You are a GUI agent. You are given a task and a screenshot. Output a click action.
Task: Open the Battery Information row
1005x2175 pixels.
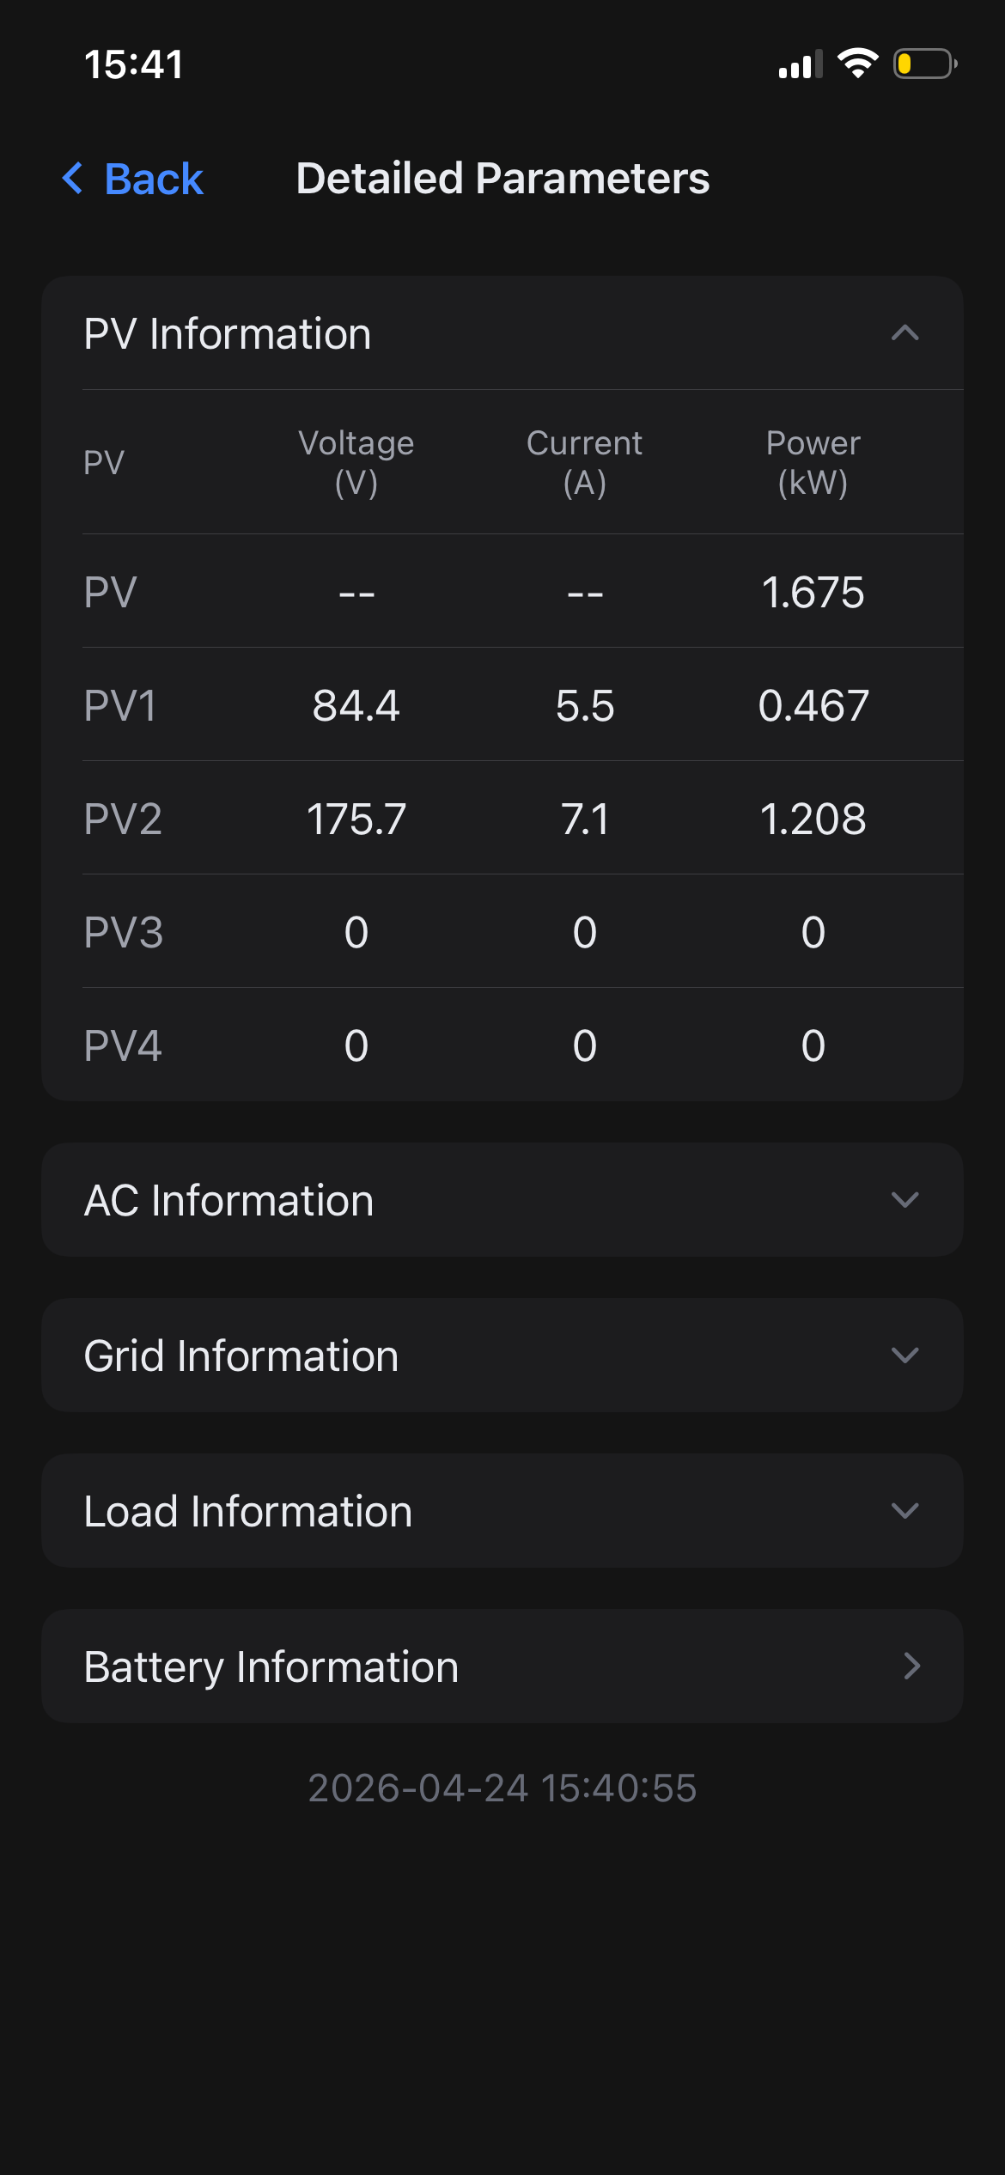click(x=502, y=1666)
